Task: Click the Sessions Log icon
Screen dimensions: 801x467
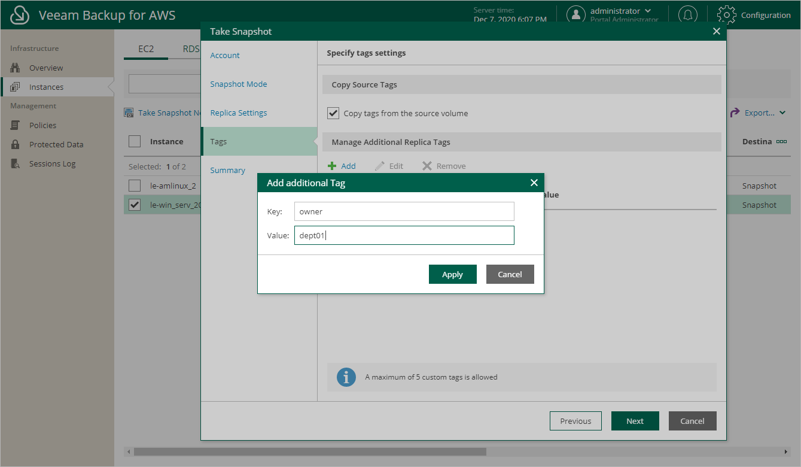Action: point(16,163)
